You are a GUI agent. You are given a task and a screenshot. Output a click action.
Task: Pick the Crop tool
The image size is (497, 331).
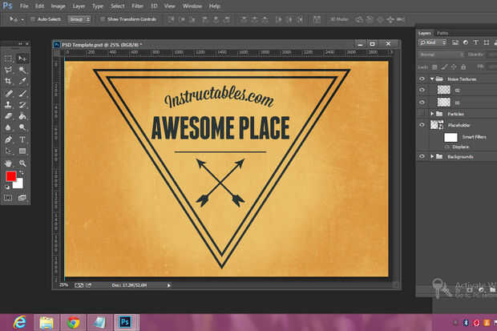click(x=9, y=81)
